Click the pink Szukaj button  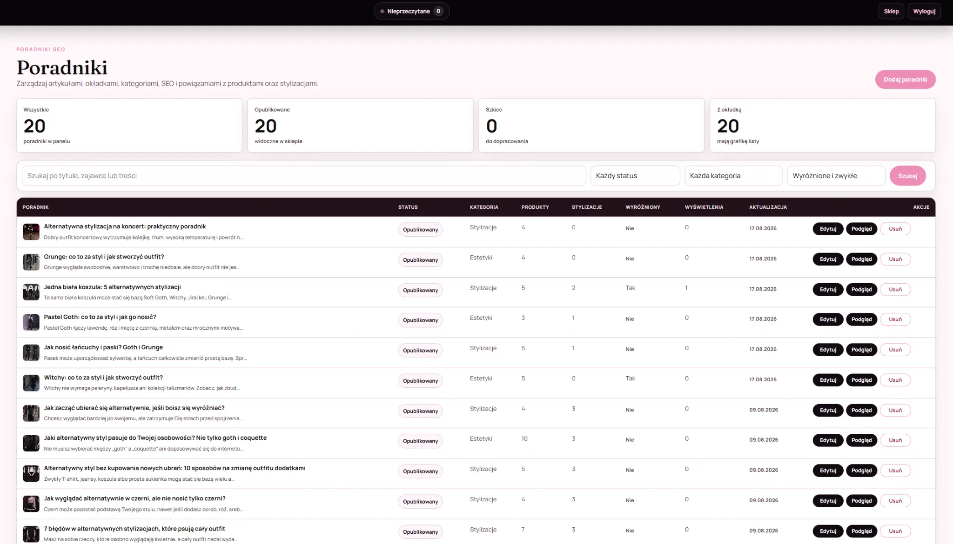point(907,176)
